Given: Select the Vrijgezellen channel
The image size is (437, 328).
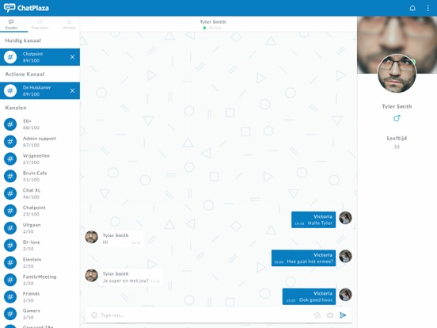Looking at the screenshot, I should (x=40, y=158).
